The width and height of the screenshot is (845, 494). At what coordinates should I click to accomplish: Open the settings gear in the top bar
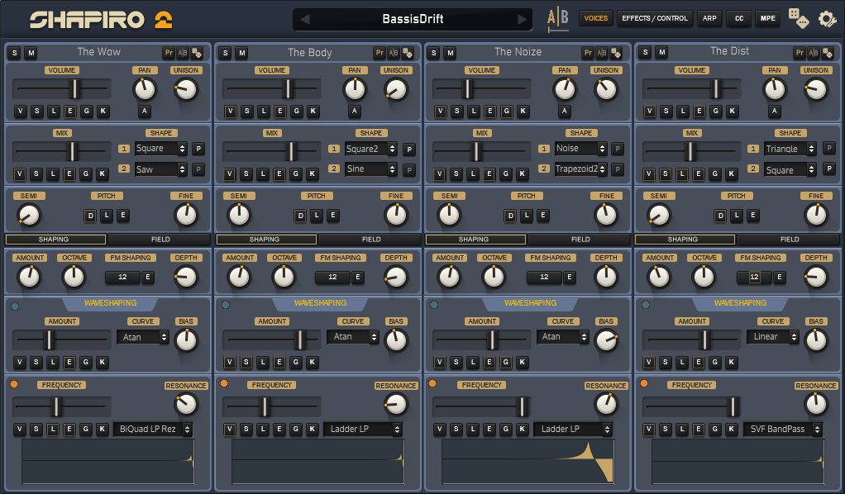827,18
